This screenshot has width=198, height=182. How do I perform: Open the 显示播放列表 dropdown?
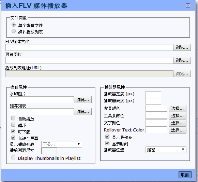[62, 144]
